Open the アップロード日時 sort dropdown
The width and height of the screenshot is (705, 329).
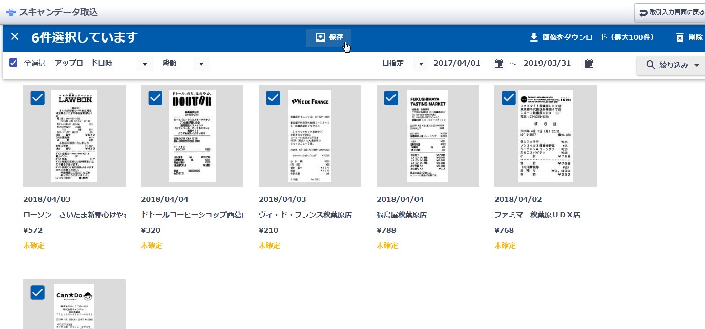tap(102, 64)
